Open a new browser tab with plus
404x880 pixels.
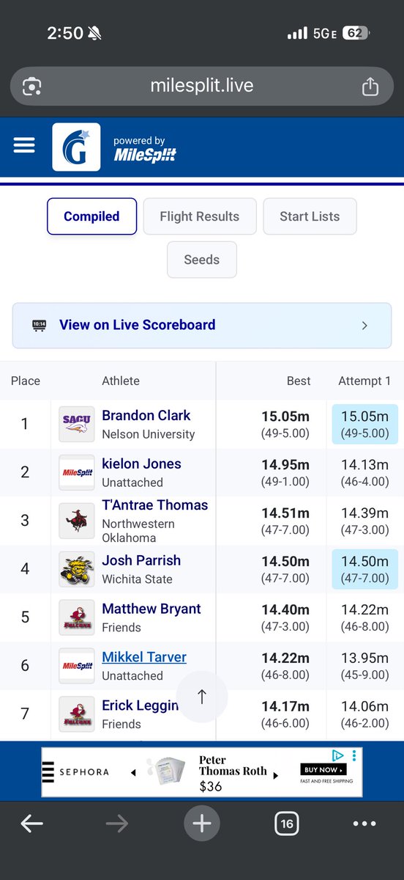(x=201, y=824)
